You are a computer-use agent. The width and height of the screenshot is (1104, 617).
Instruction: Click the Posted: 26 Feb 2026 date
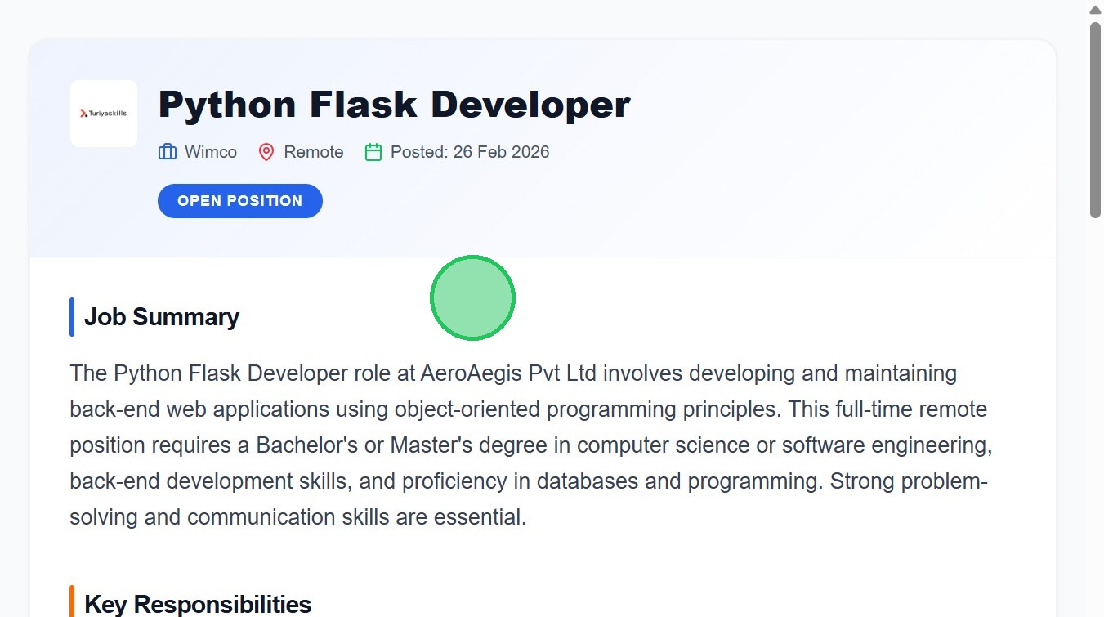(470, 152)
